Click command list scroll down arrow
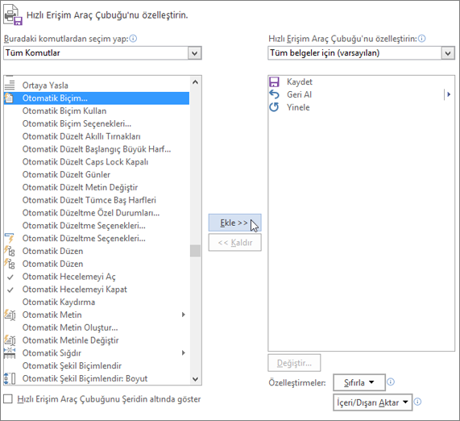 point(196,379)
